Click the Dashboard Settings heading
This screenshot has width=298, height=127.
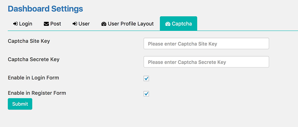point(45,9)
